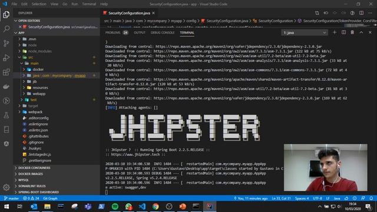Click the notifications bell in status bar
The height and width of the screenshot is (212, 377).
tap(371, 198)
